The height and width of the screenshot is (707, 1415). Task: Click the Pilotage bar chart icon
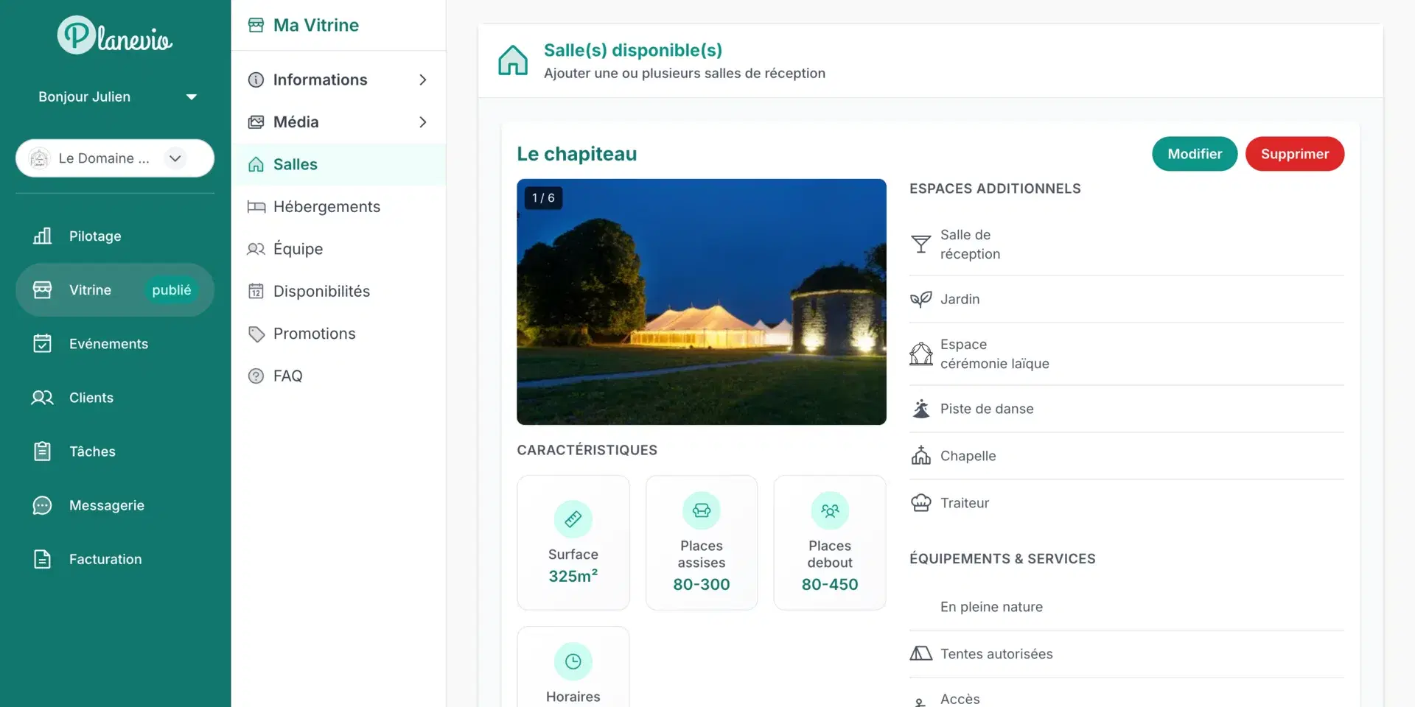coord(43,236)
